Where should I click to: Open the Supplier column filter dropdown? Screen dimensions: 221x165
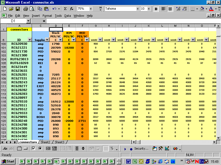click(47, 40)
